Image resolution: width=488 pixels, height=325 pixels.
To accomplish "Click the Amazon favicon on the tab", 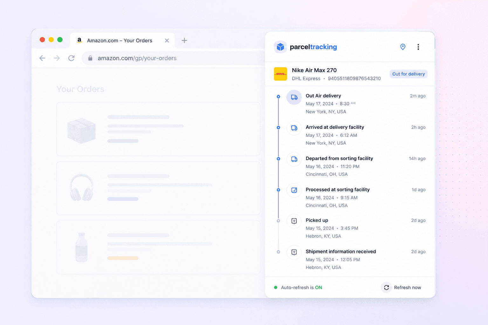I will pos(79,40).
